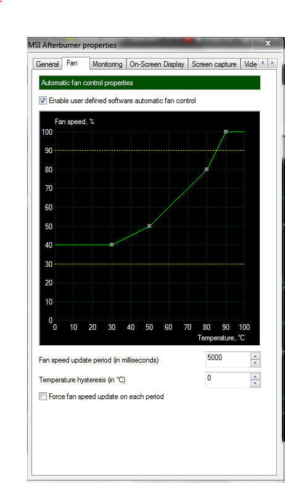Increase fan speed update period value
Image resolution: width=285 pixels, height=483 pixels.
(255, 356)
